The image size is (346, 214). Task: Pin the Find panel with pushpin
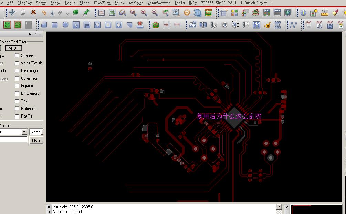point(30,34)
